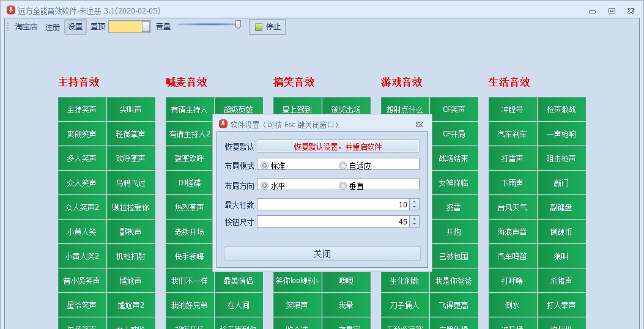Trigger the 机枪扫射 sound button
The height and width of the screenshot is (329, 644).
(x=131, y=256)
